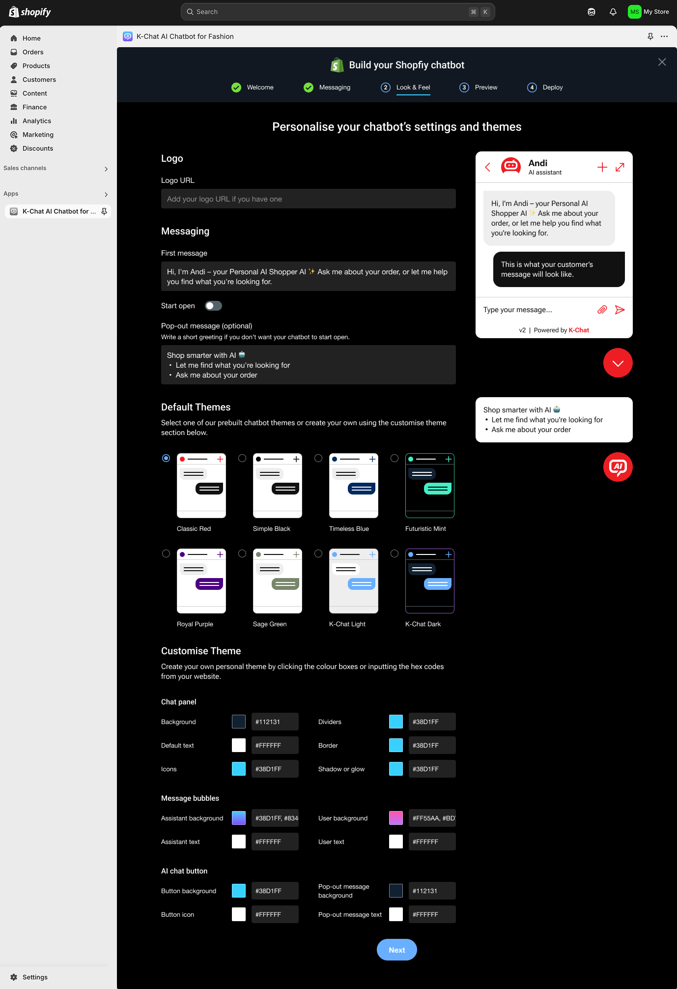Click the Andi robot avatar
677x989 pixels.
[x=511, y=167]
